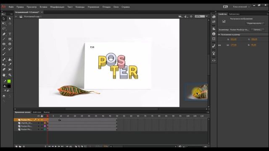This screenshot has width=269, height=151.
Task: Select the PolyStar tool
Action: click(x=10, y=44)
